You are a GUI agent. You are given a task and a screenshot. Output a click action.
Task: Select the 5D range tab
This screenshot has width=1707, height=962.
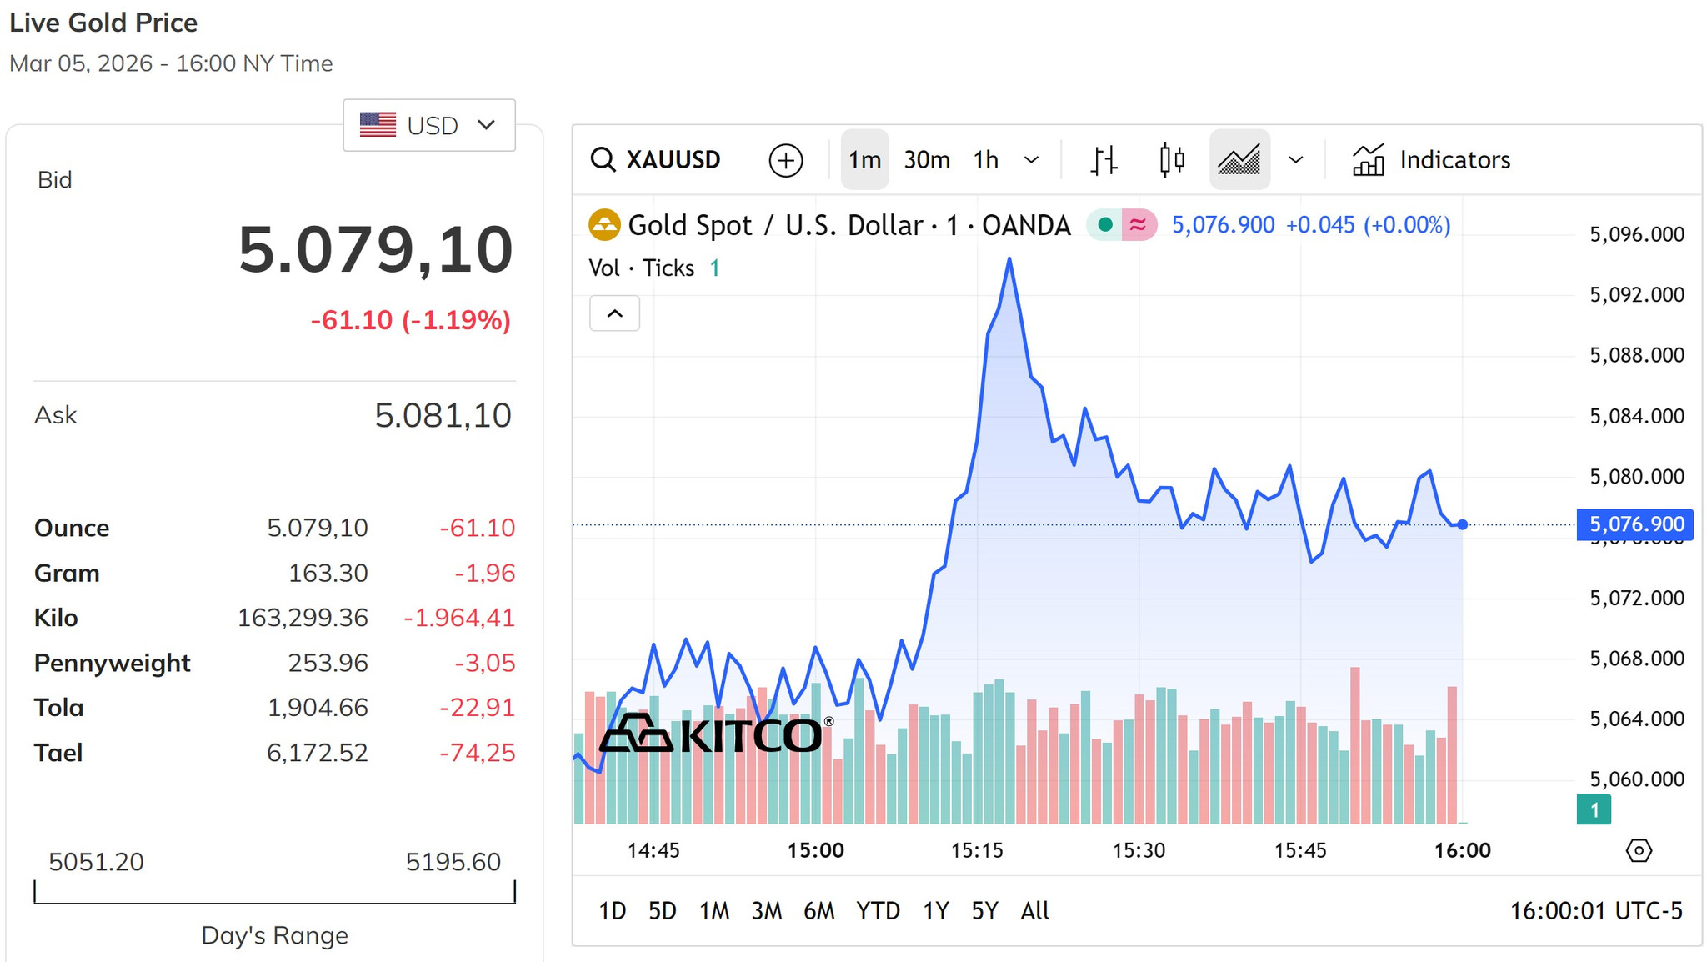663,910
